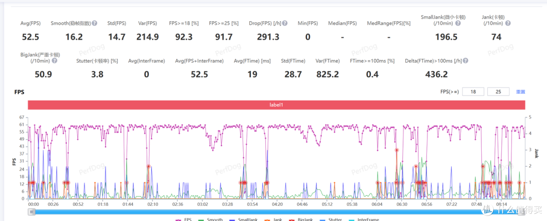547x221 pixels.
Task: Click the Delta(FTime) value 436.2
Action: [x=437, y=74]
